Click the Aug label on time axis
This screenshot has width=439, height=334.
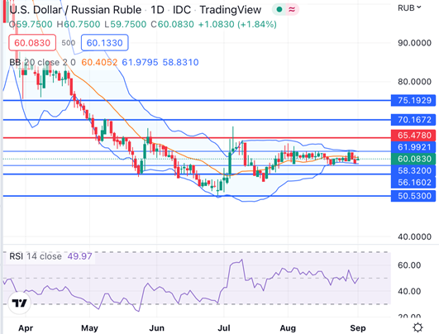point(288,328)
